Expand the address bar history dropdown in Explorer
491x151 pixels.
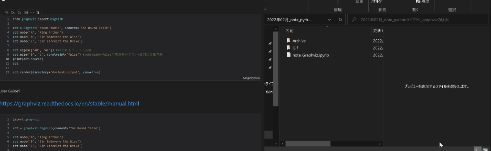point(329,20)
